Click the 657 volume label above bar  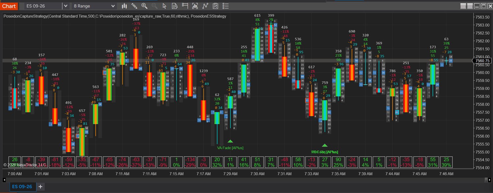(82, 111)
